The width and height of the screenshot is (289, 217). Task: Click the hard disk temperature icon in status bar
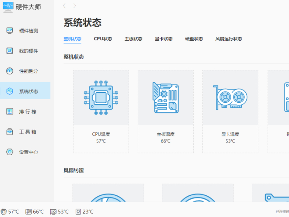click(78, 212)
